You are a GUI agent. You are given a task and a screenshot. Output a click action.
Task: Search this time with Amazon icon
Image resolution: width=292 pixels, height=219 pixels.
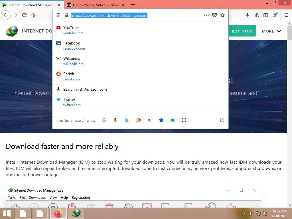[115, 120]
